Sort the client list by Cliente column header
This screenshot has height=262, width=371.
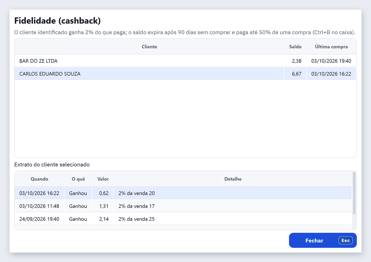[149, 47]
